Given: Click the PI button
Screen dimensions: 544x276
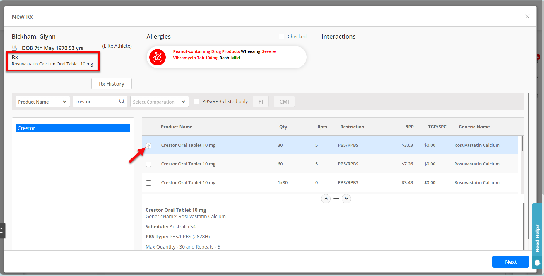Looking at the screenshot, I should pos(261,101).
